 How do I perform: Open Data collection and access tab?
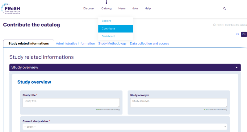[x=149, y=44]
